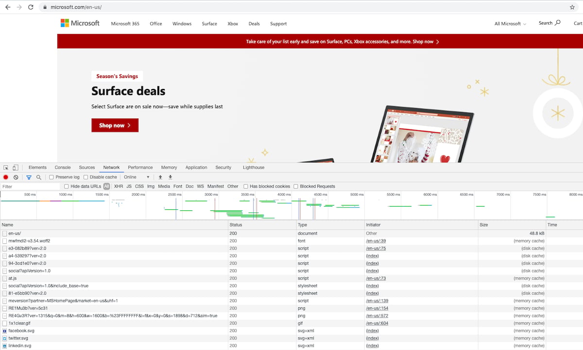Switch to the Sources tab
This screenshot has height=350, width=583.
coord(87,167)
